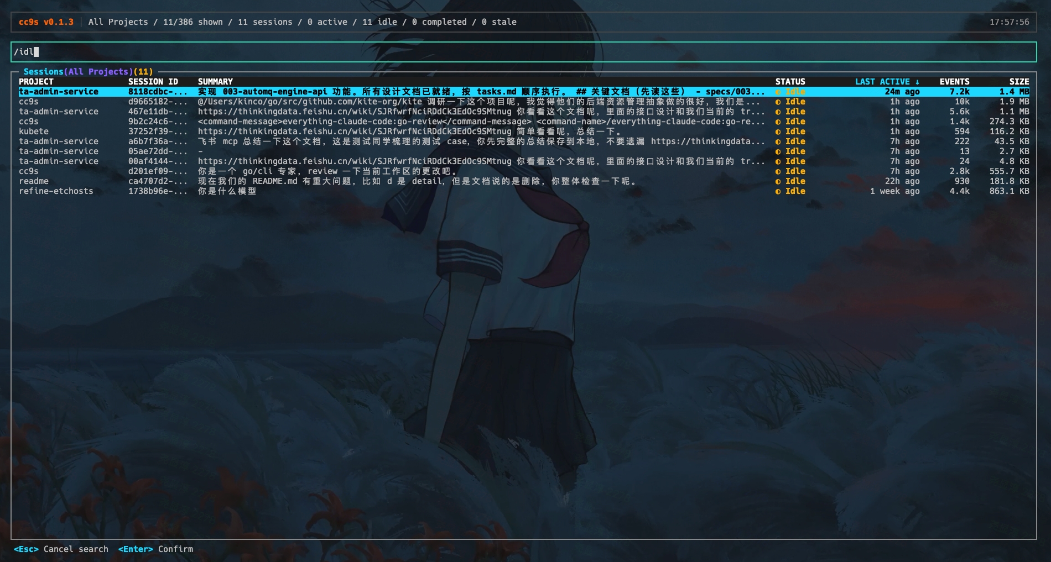Image resolution: width=1051 pixels, height=562 pixels.
Task: Click the idle status icon for the readme session
Action: tap(780, 181)
